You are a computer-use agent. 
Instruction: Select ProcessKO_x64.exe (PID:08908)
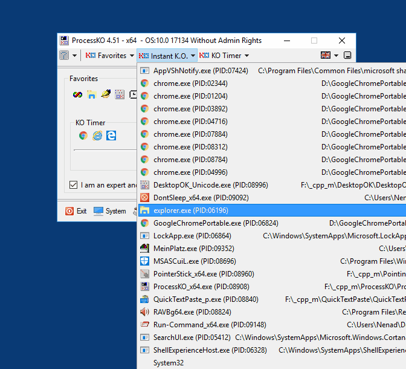point(272,287)
